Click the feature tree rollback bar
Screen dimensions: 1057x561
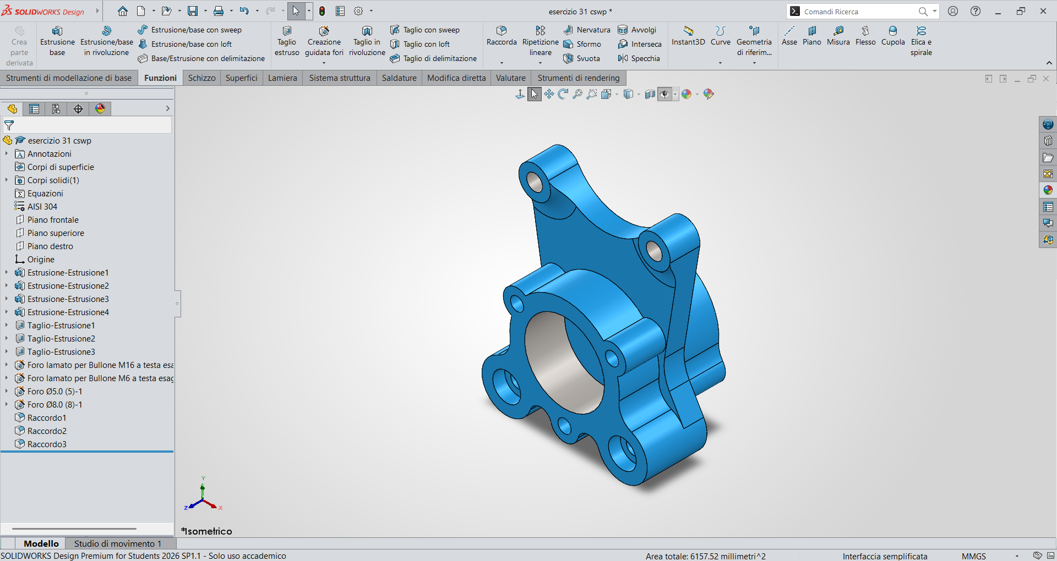87,452
